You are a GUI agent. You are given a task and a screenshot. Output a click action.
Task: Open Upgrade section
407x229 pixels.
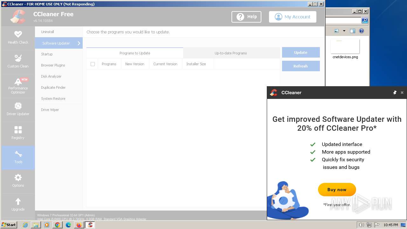click(x=18, y=205)
